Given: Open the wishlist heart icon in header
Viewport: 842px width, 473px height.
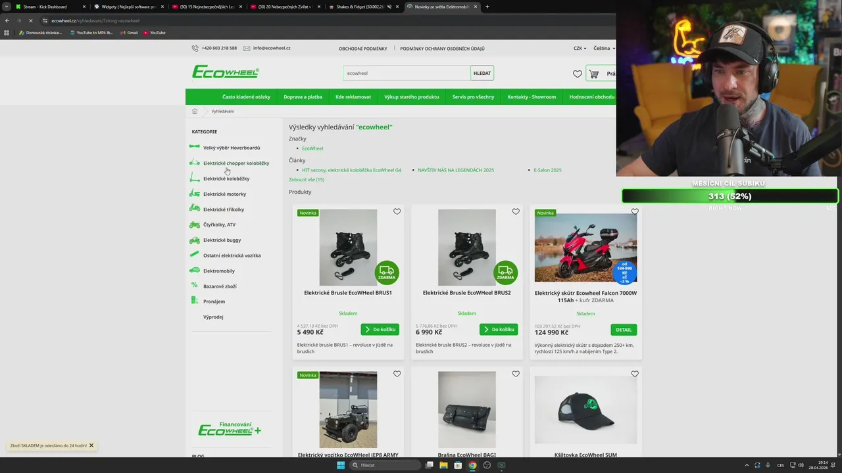Looking at the screenshot, I should (x=578, y=74).
